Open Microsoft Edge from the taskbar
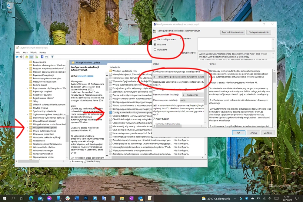 (31, 198)
